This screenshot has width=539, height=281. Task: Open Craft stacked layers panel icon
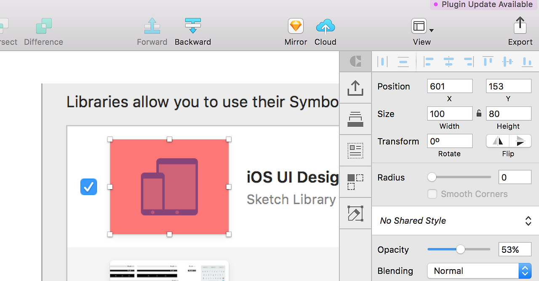click(x=355, y=119)
